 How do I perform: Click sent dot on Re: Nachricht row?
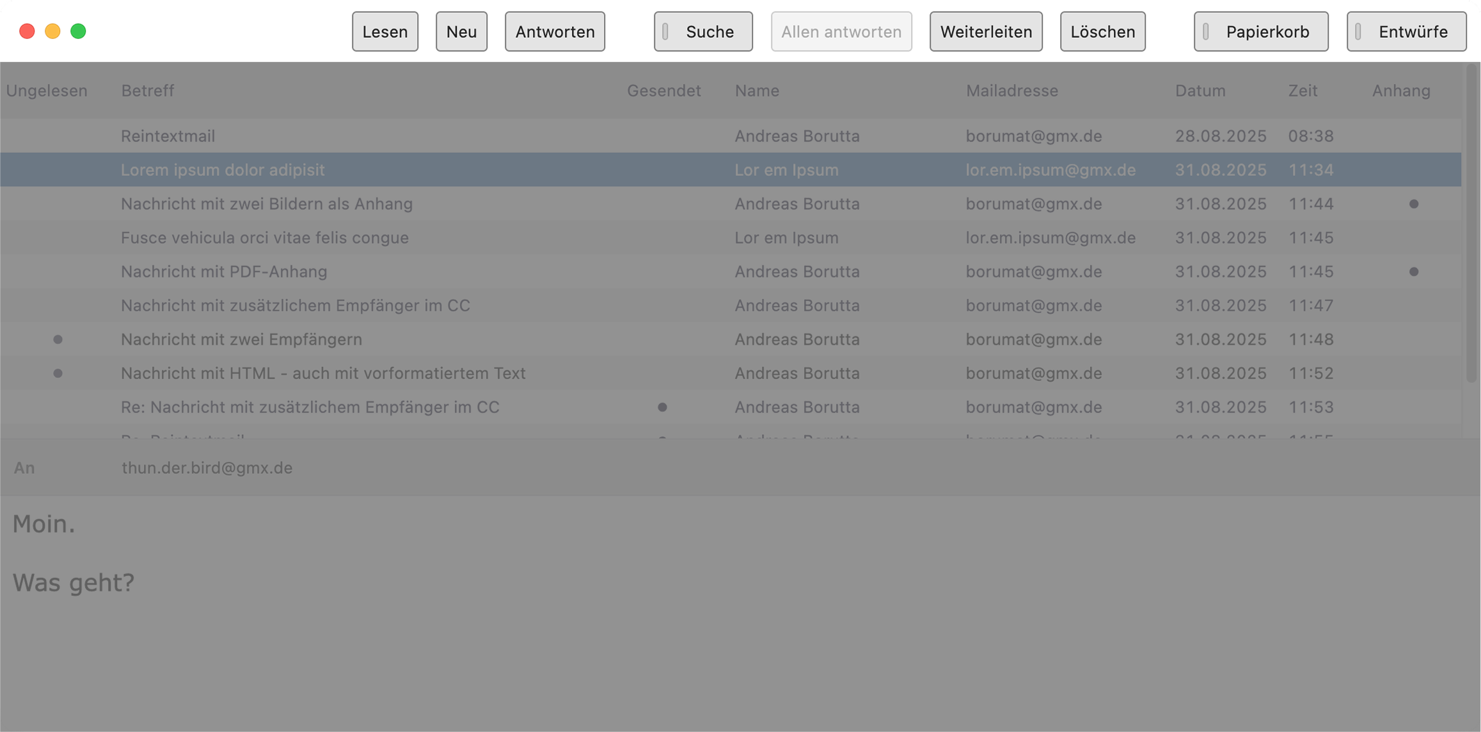point(662,407)
